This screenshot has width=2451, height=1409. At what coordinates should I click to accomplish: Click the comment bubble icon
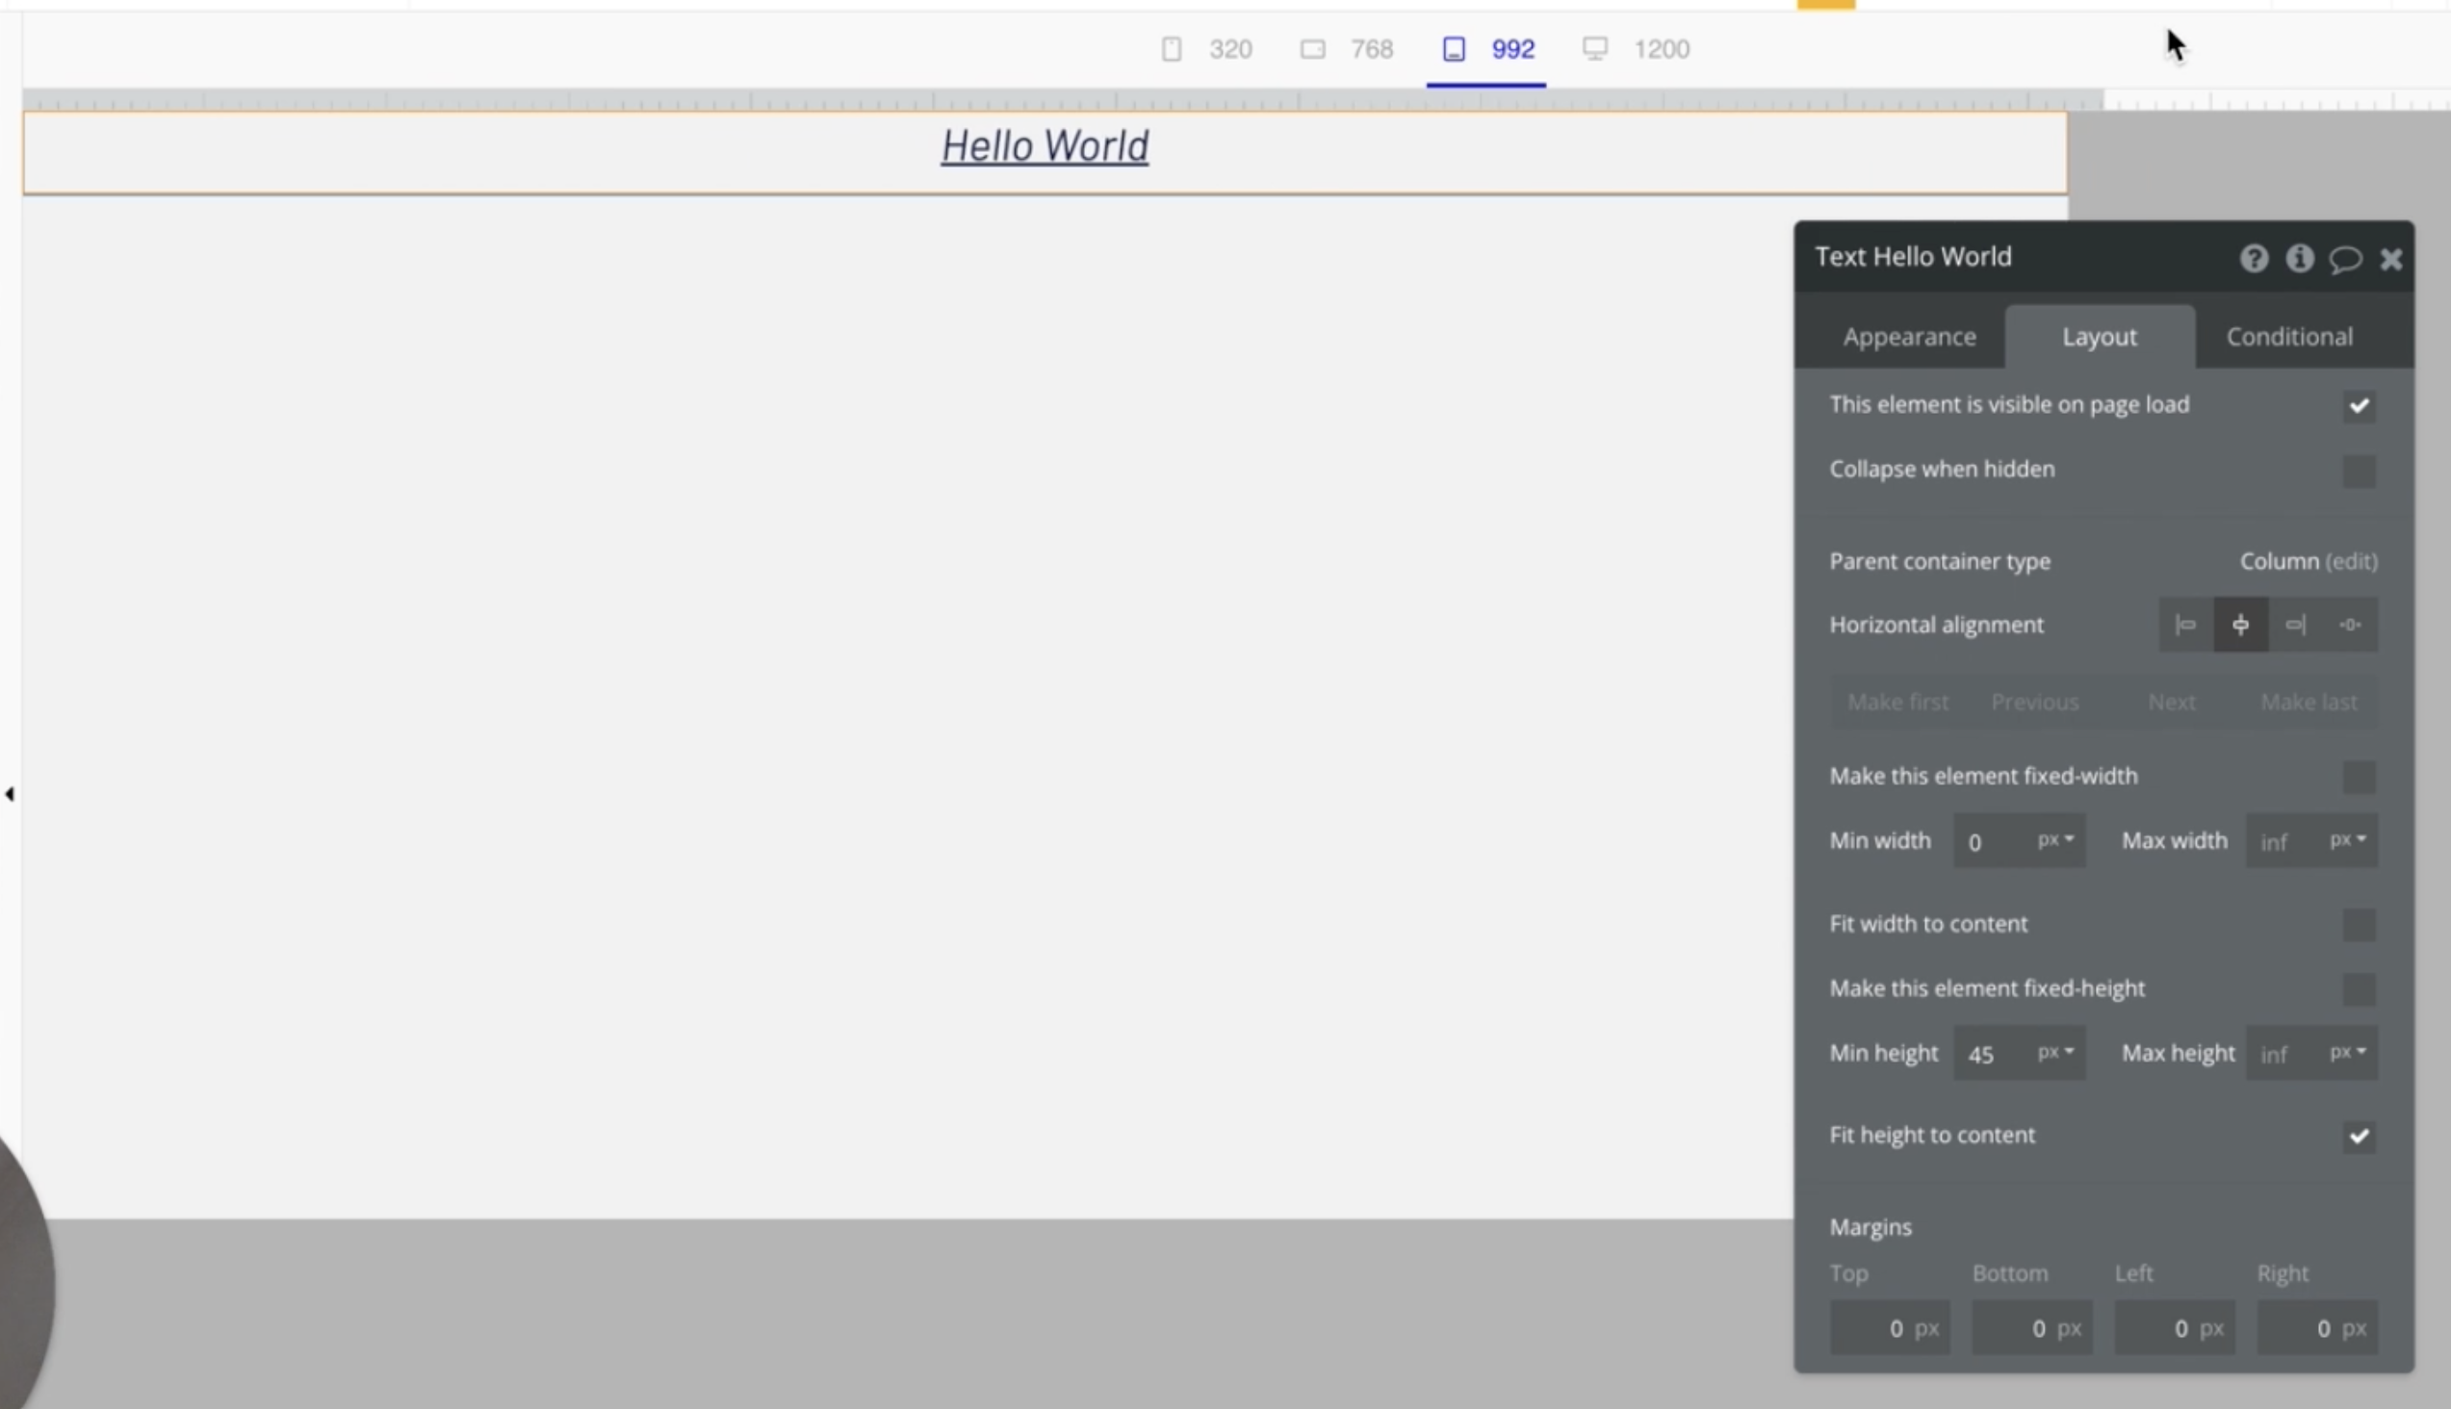click(x=2345, y=258)
